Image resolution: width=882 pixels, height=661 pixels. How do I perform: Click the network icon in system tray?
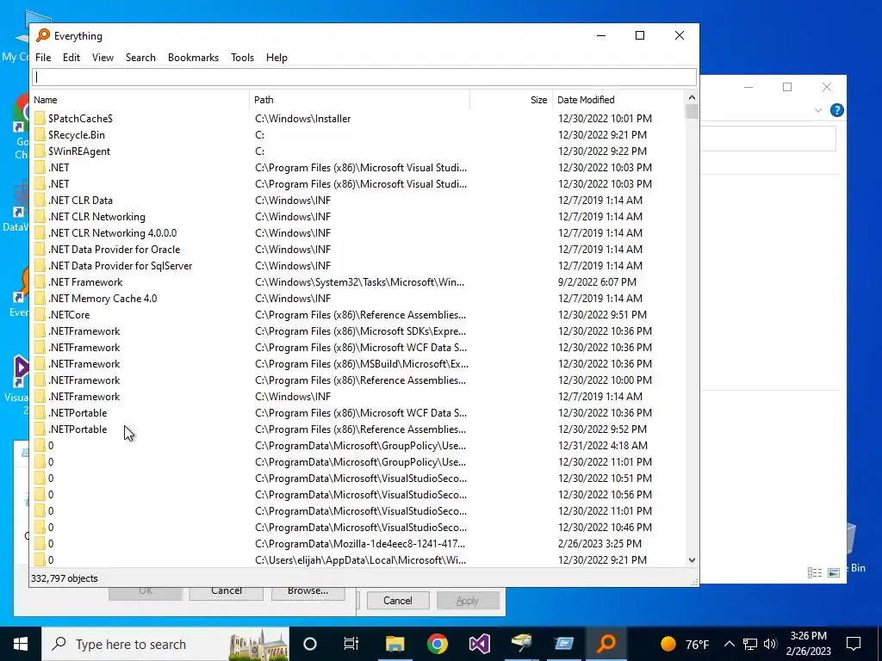[750, 644]
